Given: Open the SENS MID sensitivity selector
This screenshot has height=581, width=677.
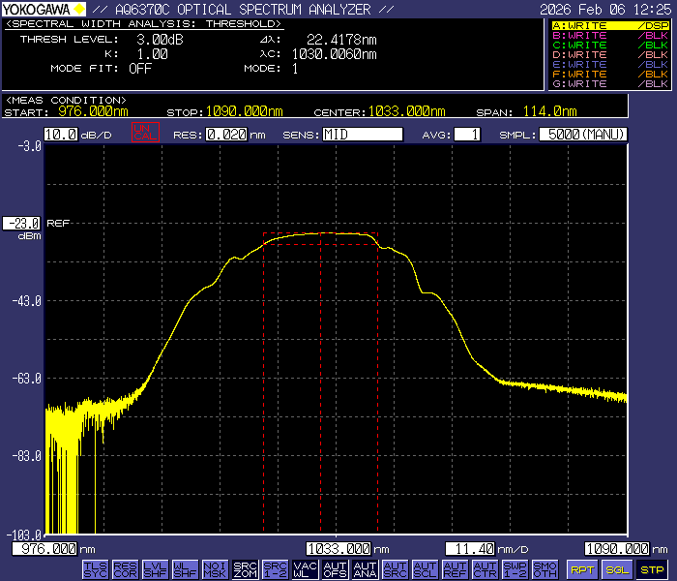Looking at the screenshot, I should click(363, 135).
